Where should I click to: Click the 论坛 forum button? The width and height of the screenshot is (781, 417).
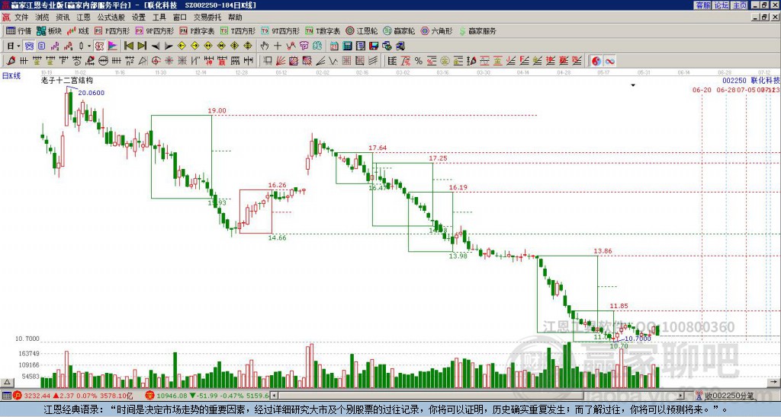coord(722,5)
